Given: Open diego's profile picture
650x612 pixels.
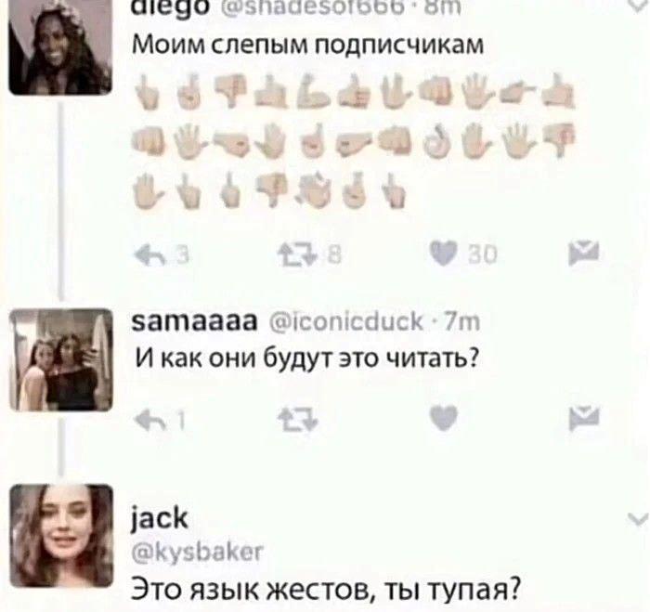Looking at the screenshot, I should tap(60, 46).
